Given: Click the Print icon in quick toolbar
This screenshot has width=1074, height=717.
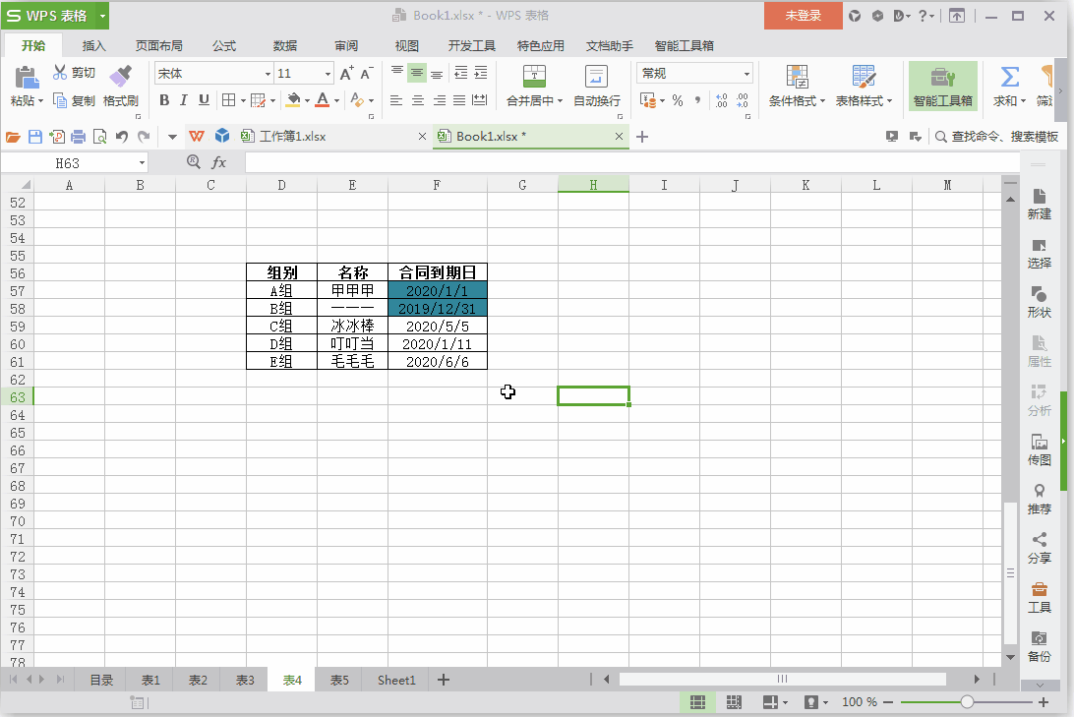Looking at the screenshot, I should (78, 137).
